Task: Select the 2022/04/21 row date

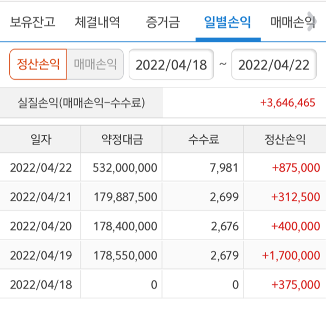Action: (x=41, y=197)
